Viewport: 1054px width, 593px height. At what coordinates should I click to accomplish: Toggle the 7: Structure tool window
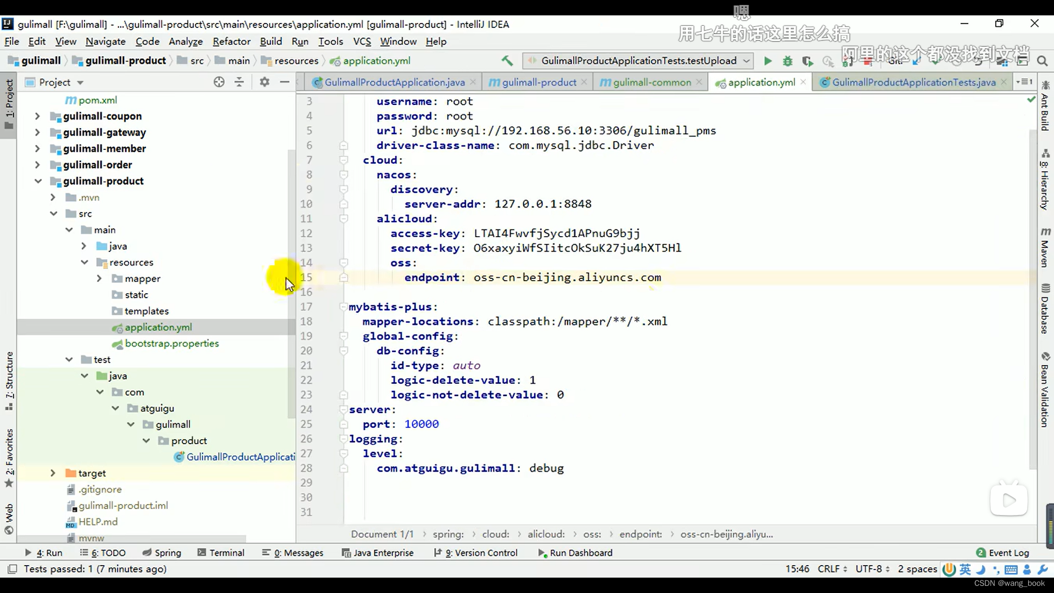pyautogui.click(x=9, y=381)
